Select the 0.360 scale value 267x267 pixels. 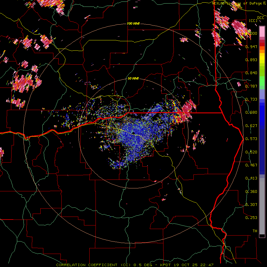(251, 192)
